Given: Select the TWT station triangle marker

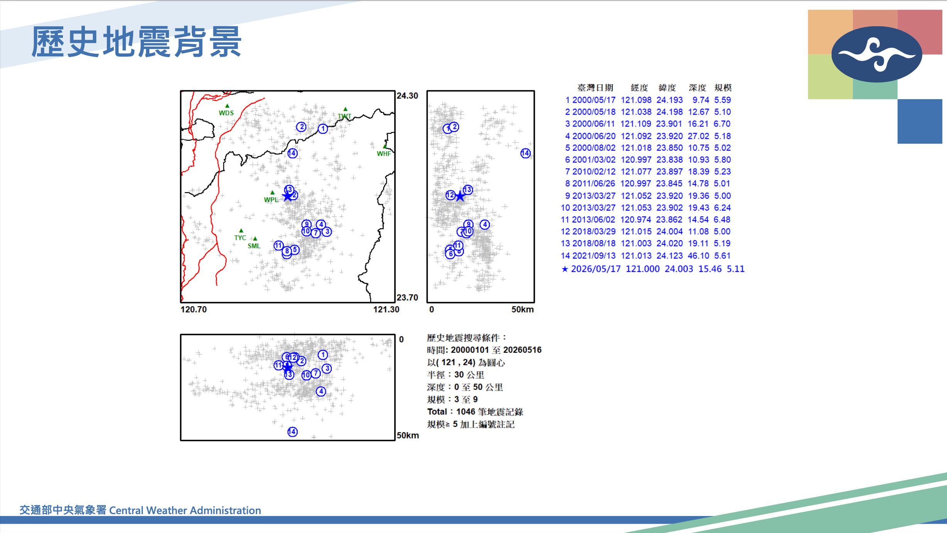Looking at the screenshot, I should pos(345,109).
